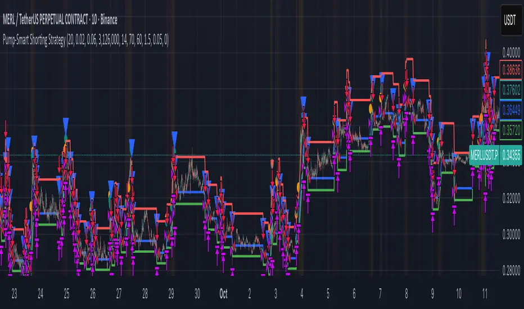
Task: Click date 11 on time axis
Action: point(485,294)
